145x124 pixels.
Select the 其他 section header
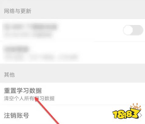click(9, 75)
